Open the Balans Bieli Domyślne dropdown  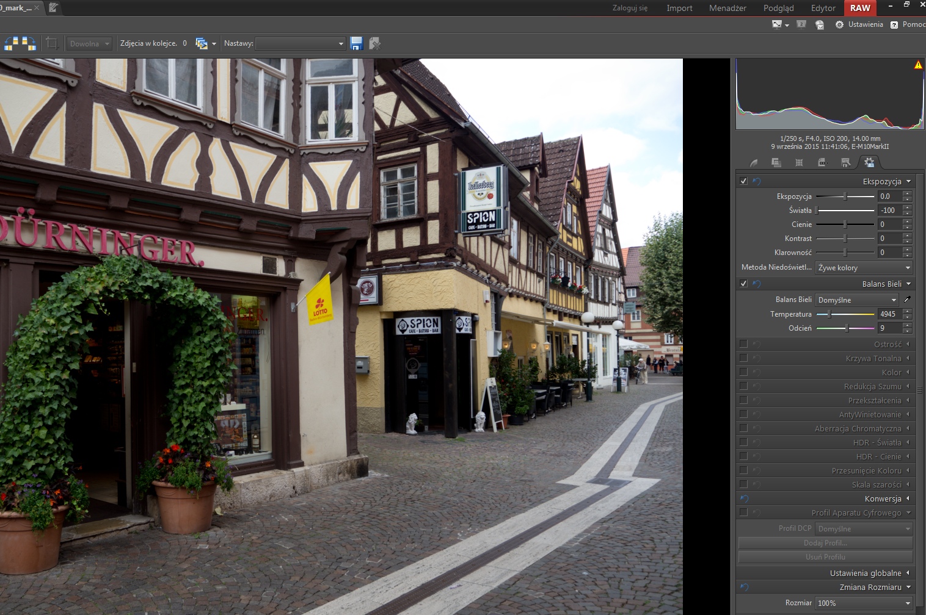pos(857,300)
